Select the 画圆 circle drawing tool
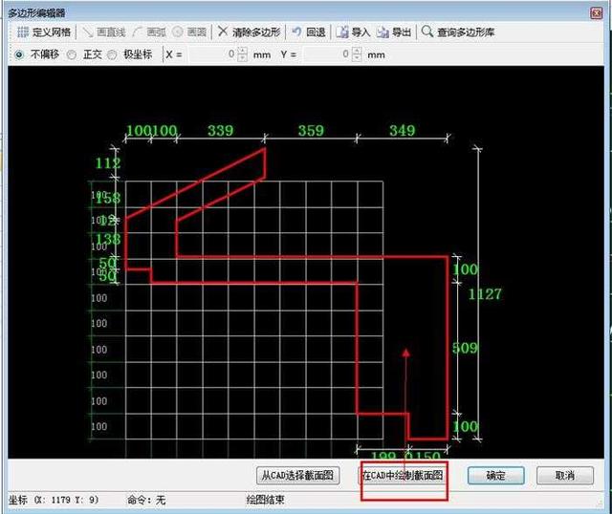612x514 pixels. pyautogui.click(x=190, y=32)
